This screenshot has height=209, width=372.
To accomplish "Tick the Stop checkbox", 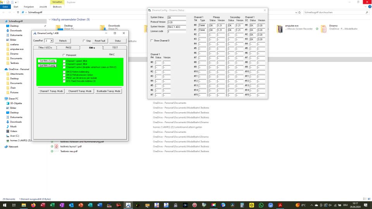I will coord(84,41).
